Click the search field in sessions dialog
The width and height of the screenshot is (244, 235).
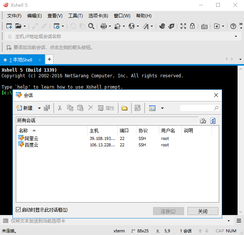pos(200,108)
